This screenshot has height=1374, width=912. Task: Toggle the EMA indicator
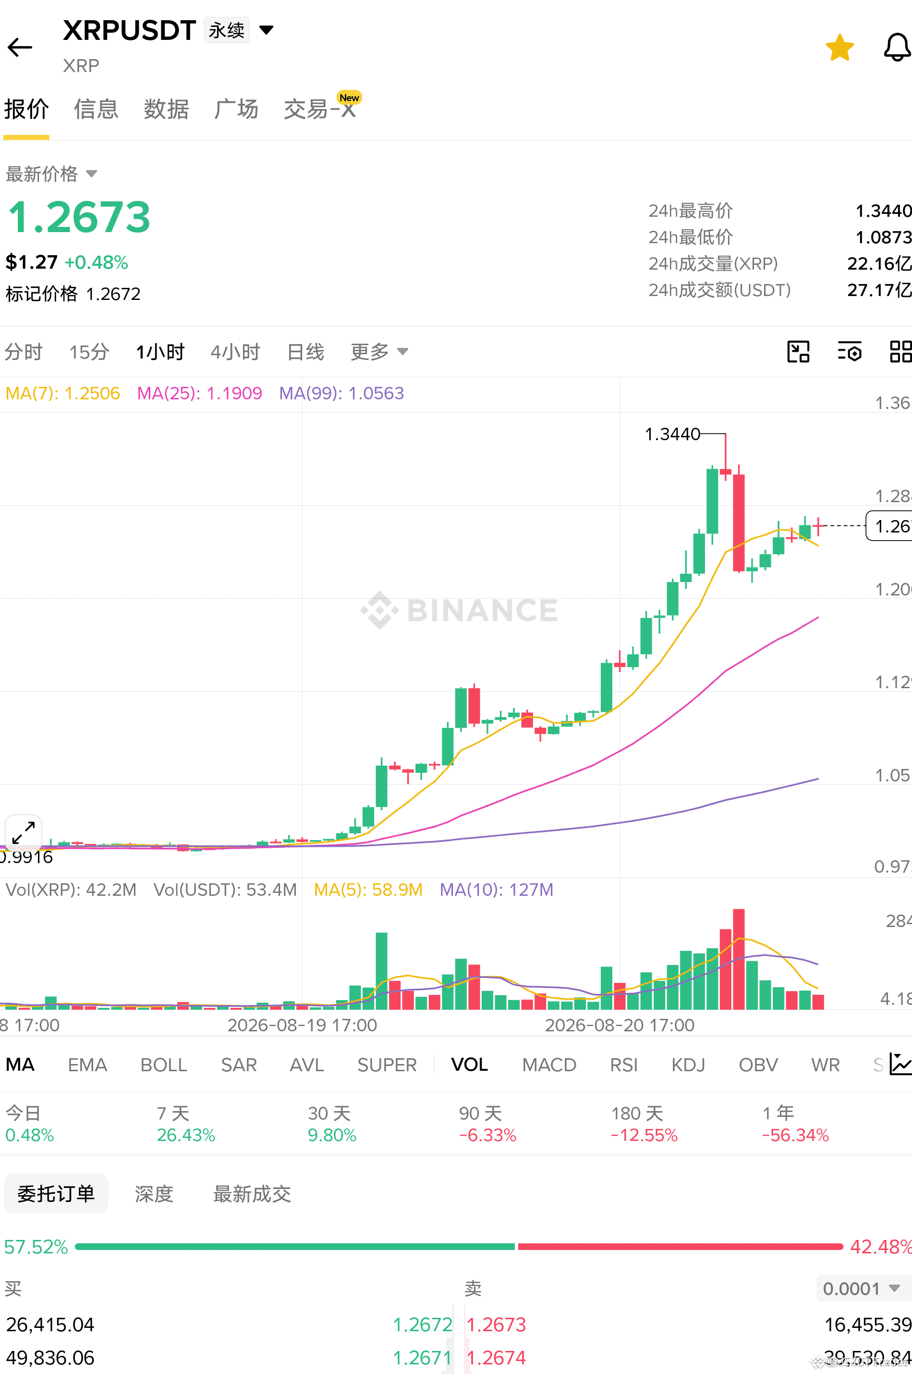coord(87,1065)
